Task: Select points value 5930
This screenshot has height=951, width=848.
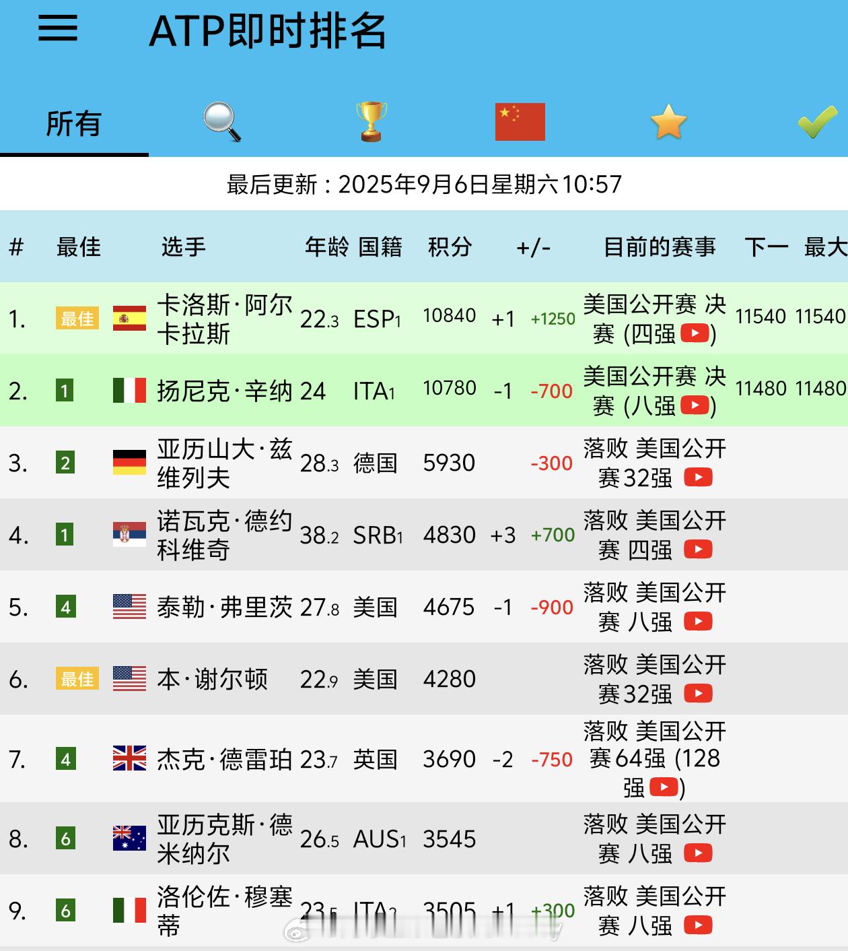Action: [450, 463]
